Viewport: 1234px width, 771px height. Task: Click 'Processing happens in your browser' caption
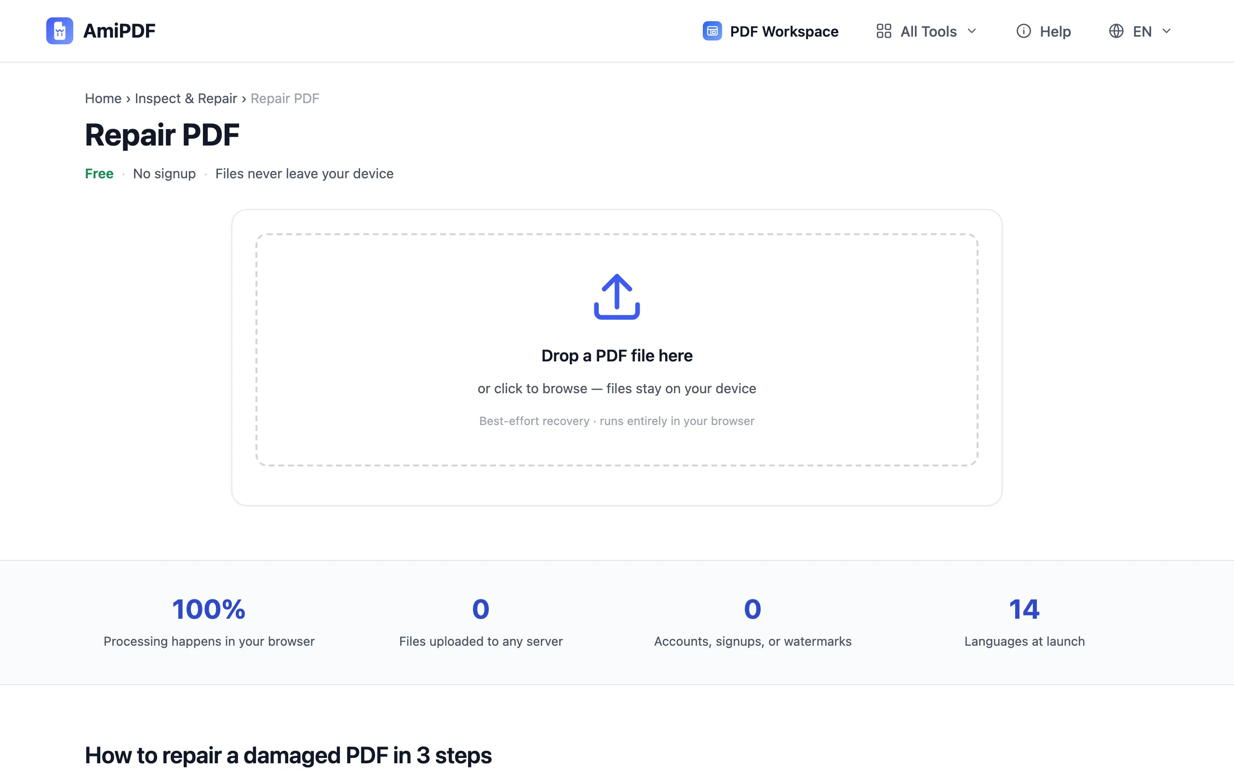point(209,641)
